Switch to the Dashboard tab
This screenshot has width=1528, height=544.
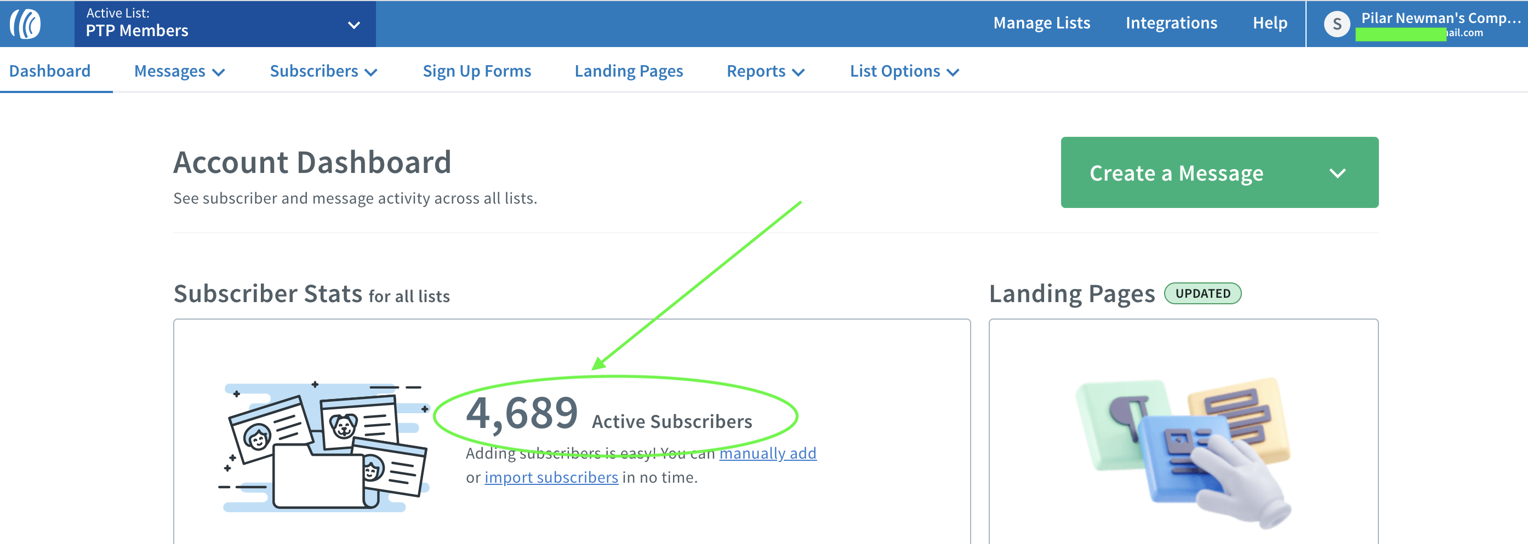point(50,72)
